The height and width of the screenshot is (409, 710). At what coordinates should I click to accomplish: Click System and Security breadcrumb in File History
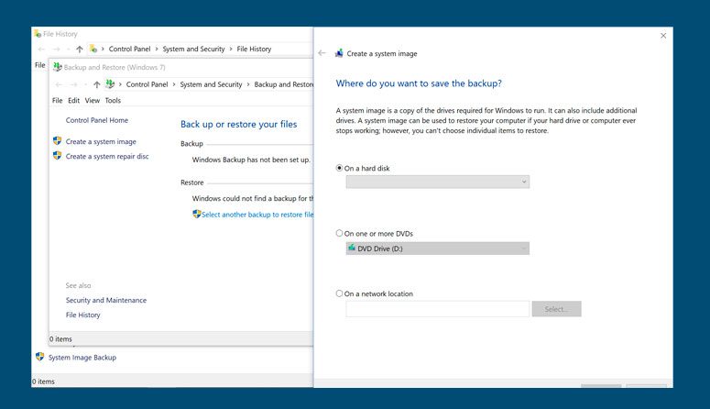pyautogui.click(x=194, y=49)
